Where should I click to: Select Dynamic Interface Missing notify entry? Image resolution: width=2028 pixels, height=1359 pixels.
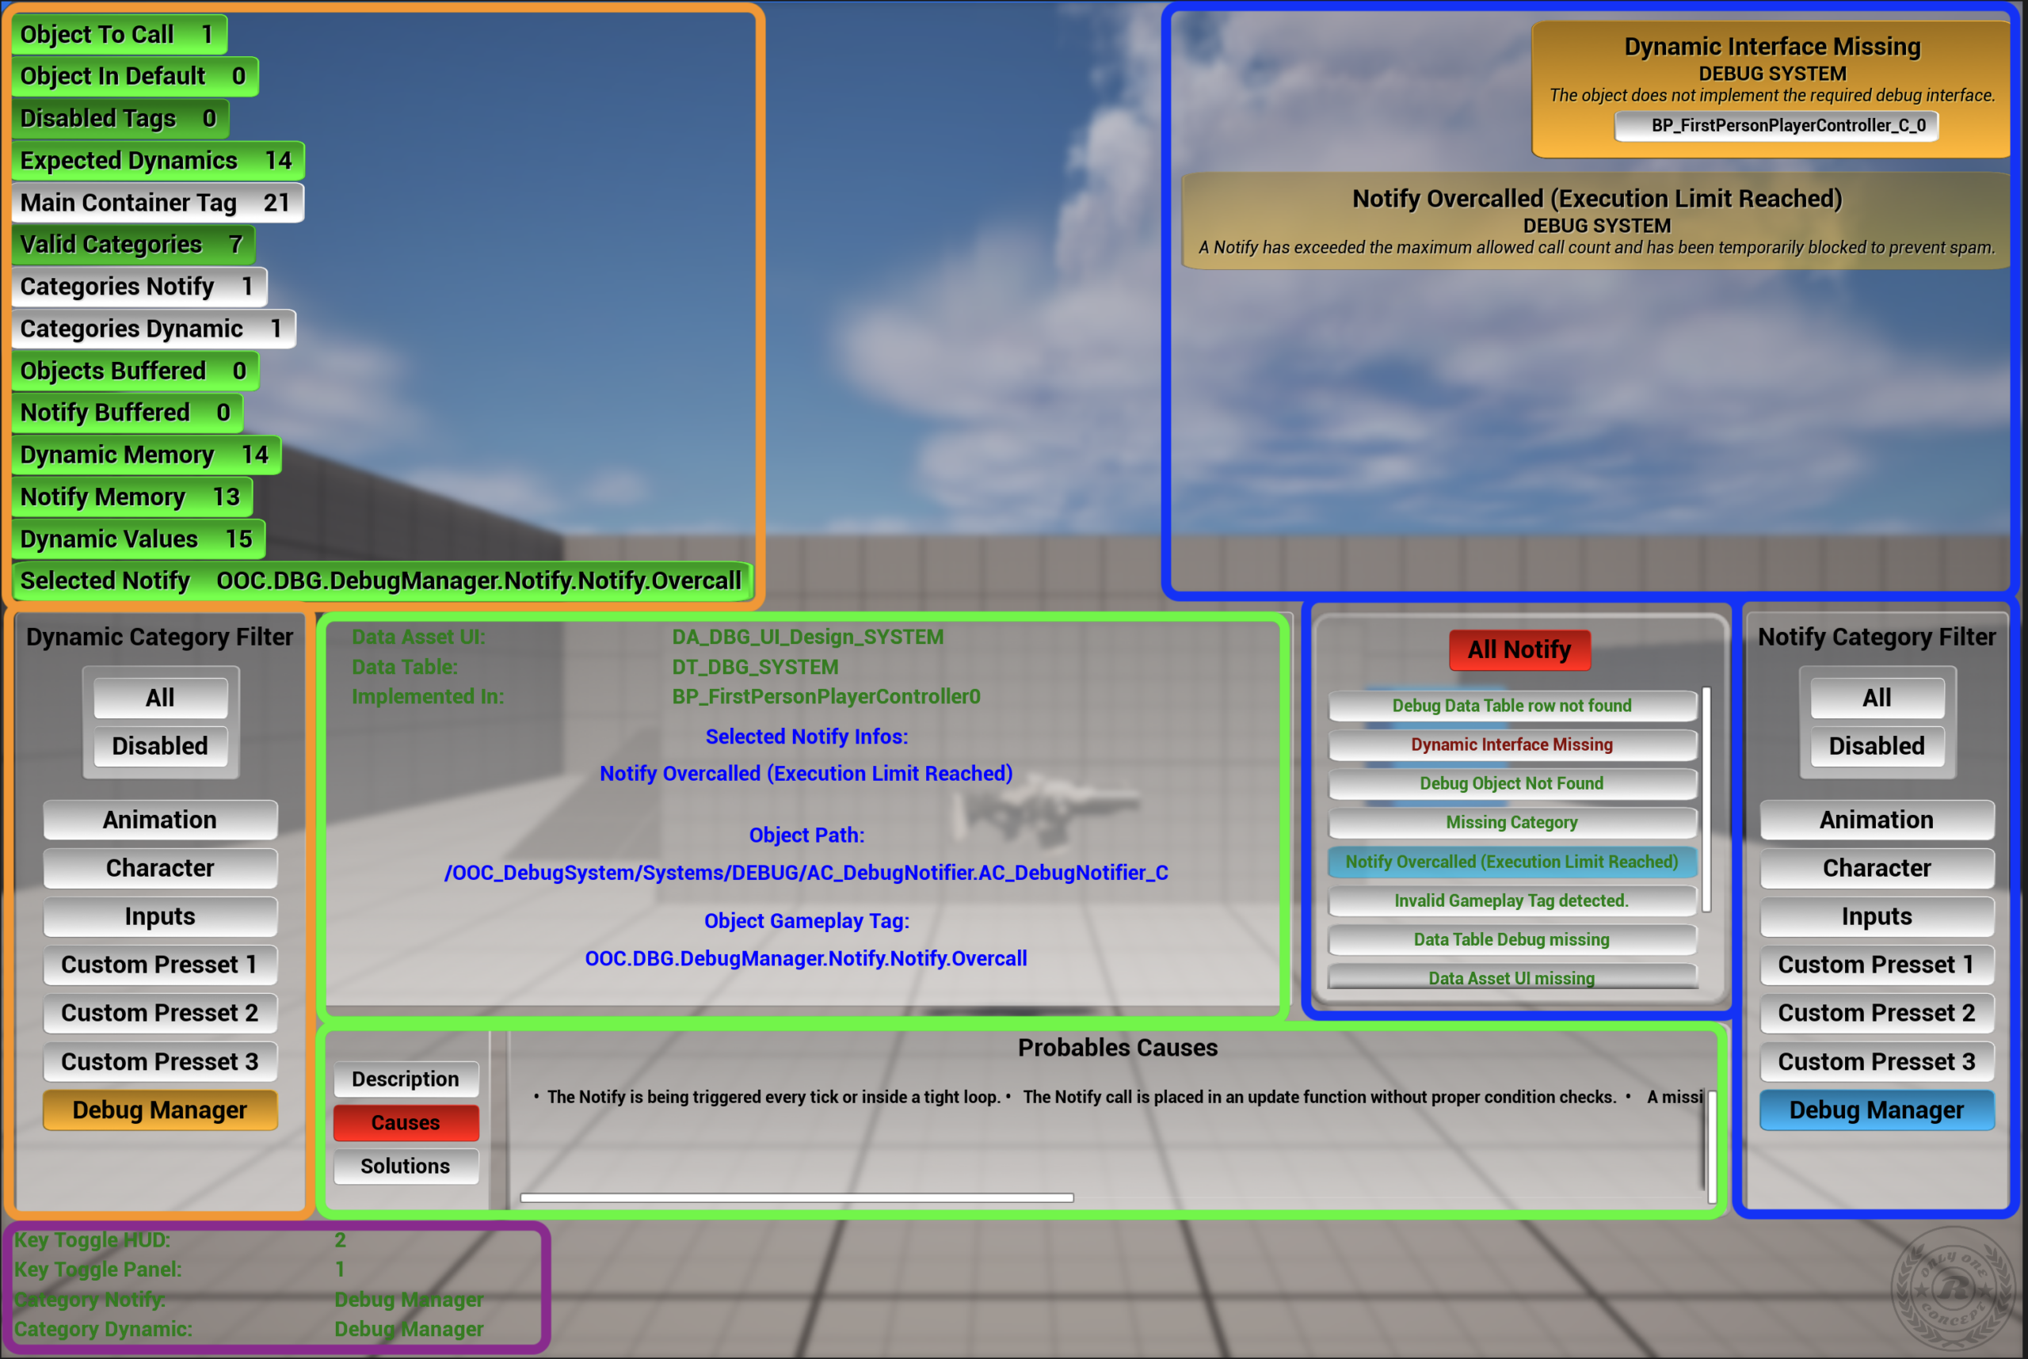pyautogui.click(x=1512, y=744)
